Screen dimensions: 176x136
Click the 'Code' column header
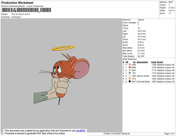tap(154, 62)
